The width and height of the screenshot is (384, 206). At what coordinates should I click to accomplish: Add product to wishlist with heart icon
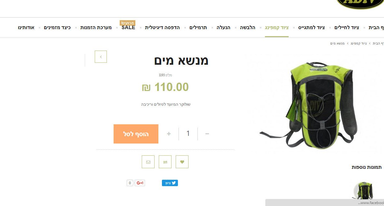point(182,162)
